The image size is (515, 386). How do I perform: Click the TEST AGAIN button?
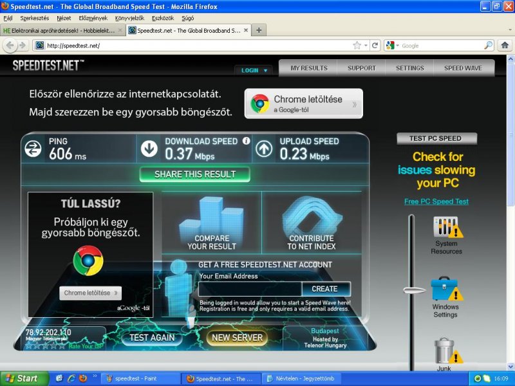pyautogui.click(x=152, y=337)
